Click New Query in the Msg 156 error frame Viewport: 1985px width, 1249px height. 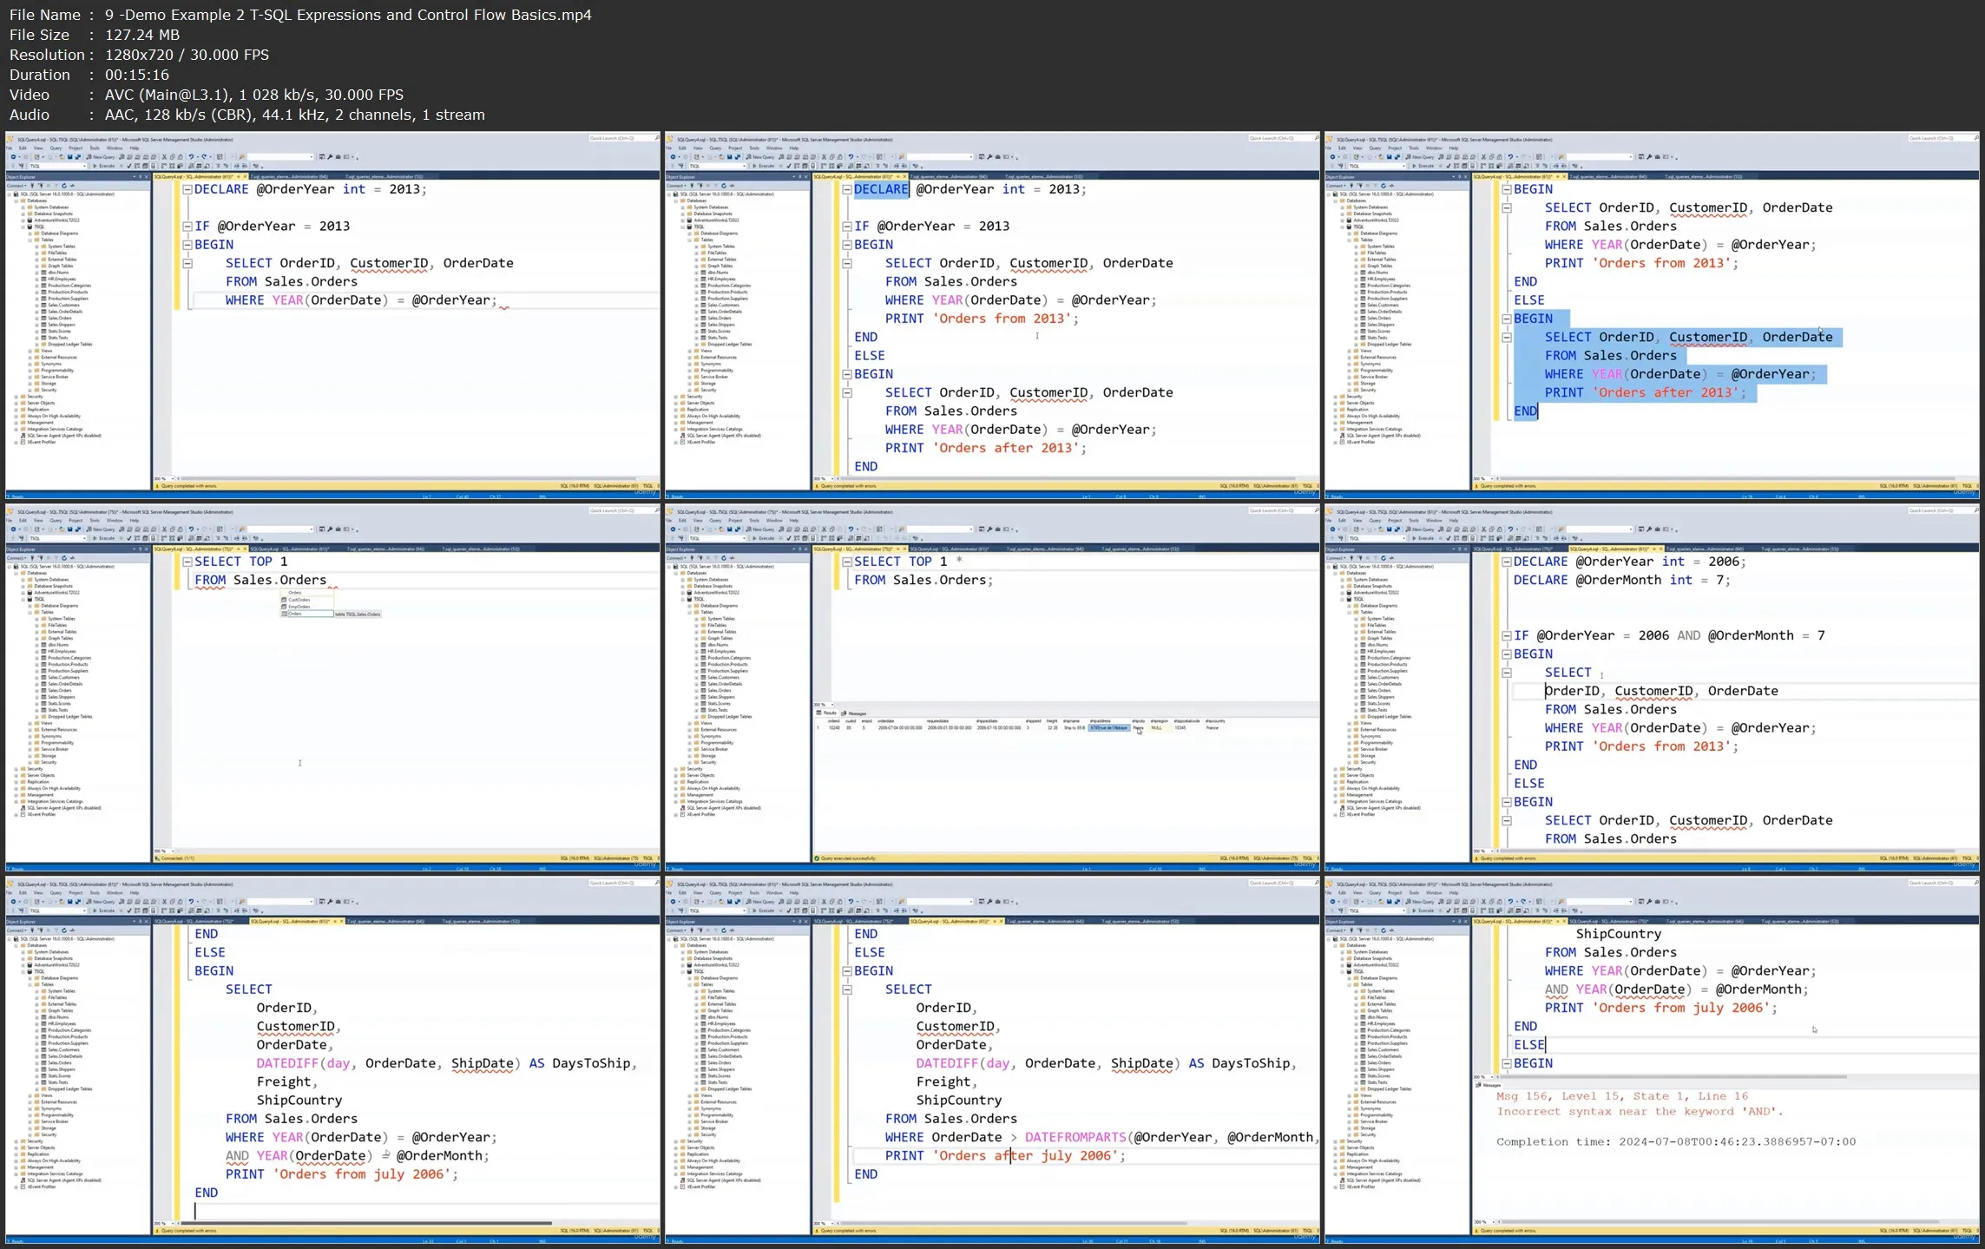pyautogui.click(x=1420, y=902)
